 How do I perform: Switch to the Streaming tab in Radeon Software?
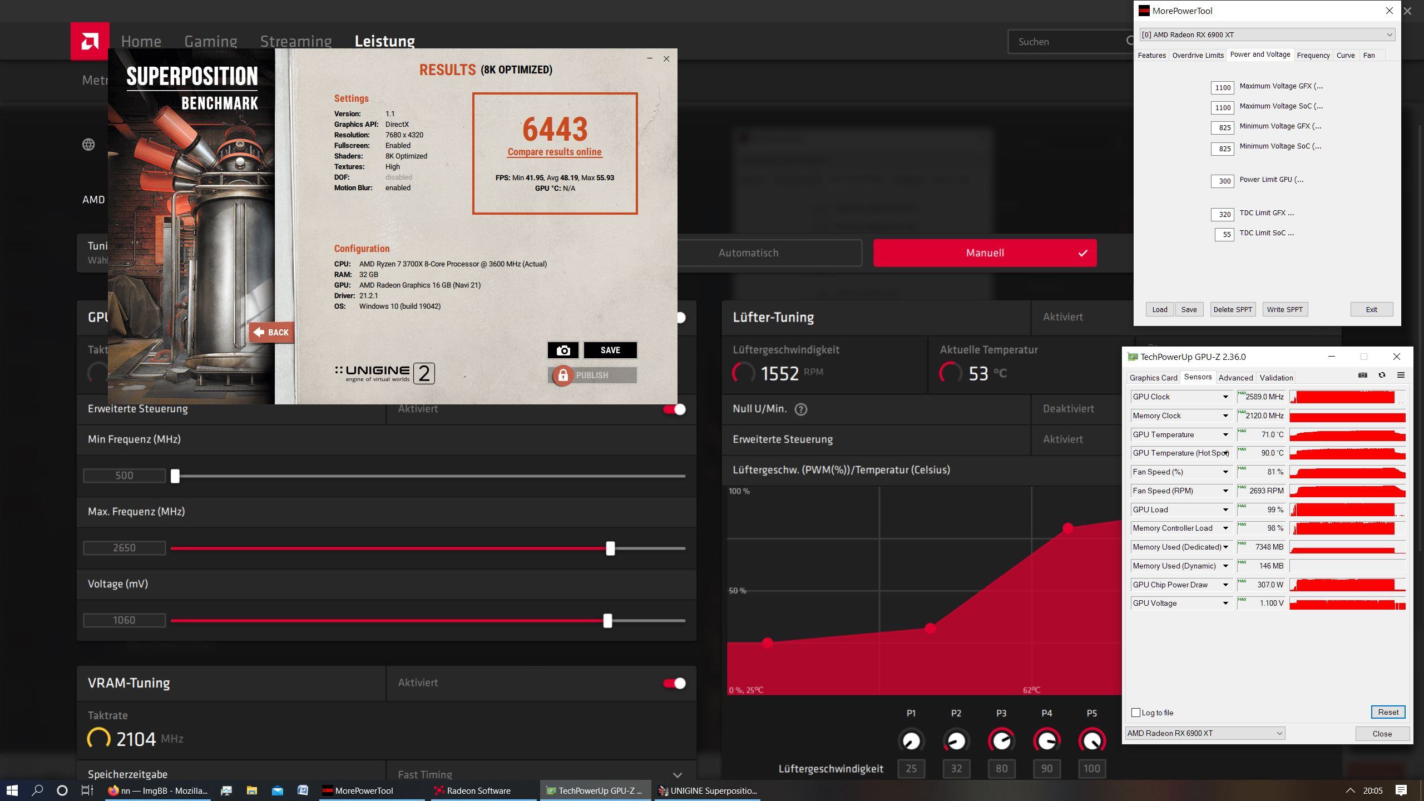[296, 41]
